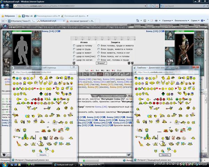Click the home icon in the command bar
This screenshot has width=209, height=167.
coord(138,21)
